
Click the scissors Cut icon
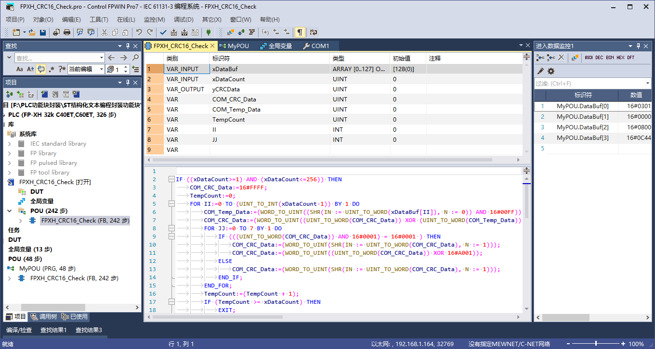(104, 32)
